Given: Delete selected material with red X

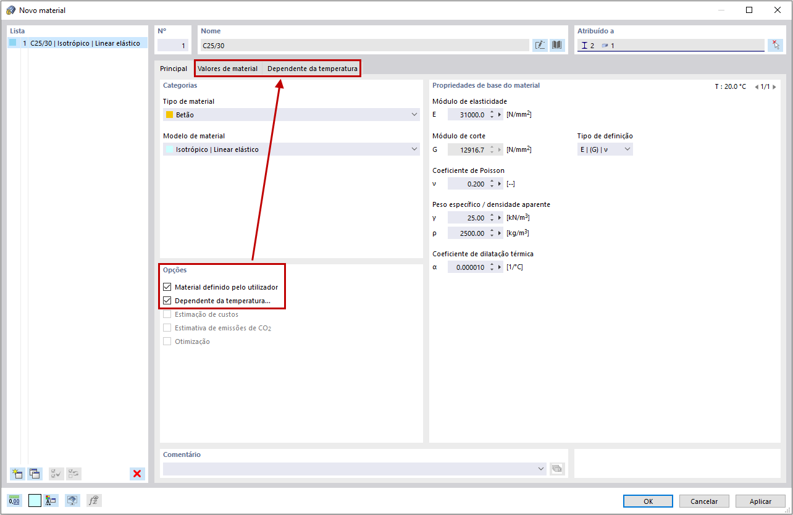Looking at the screenshot, I should click(137, 474).
